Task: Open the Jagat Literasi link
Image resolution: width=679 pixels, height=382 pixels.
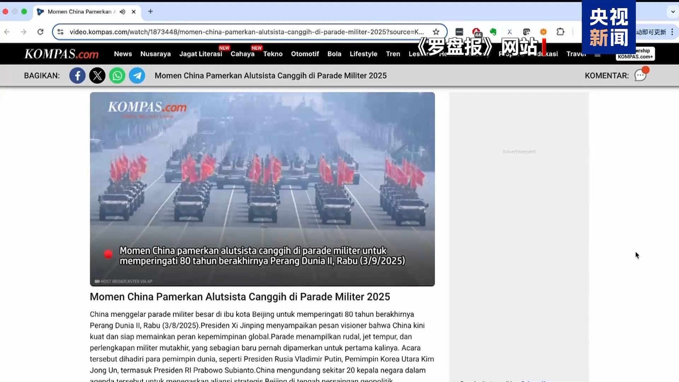Action: [201, 54]
